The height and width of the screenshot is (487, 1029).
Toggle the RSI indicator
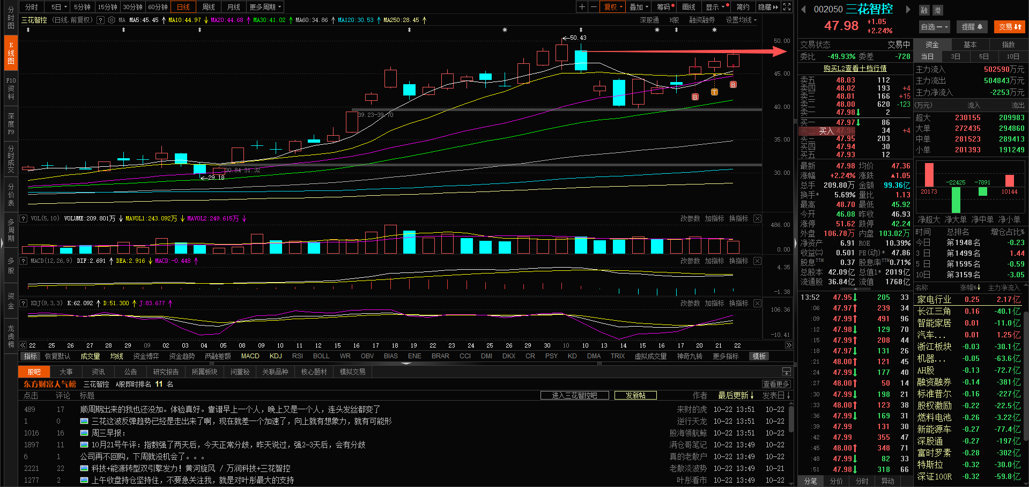298,356
